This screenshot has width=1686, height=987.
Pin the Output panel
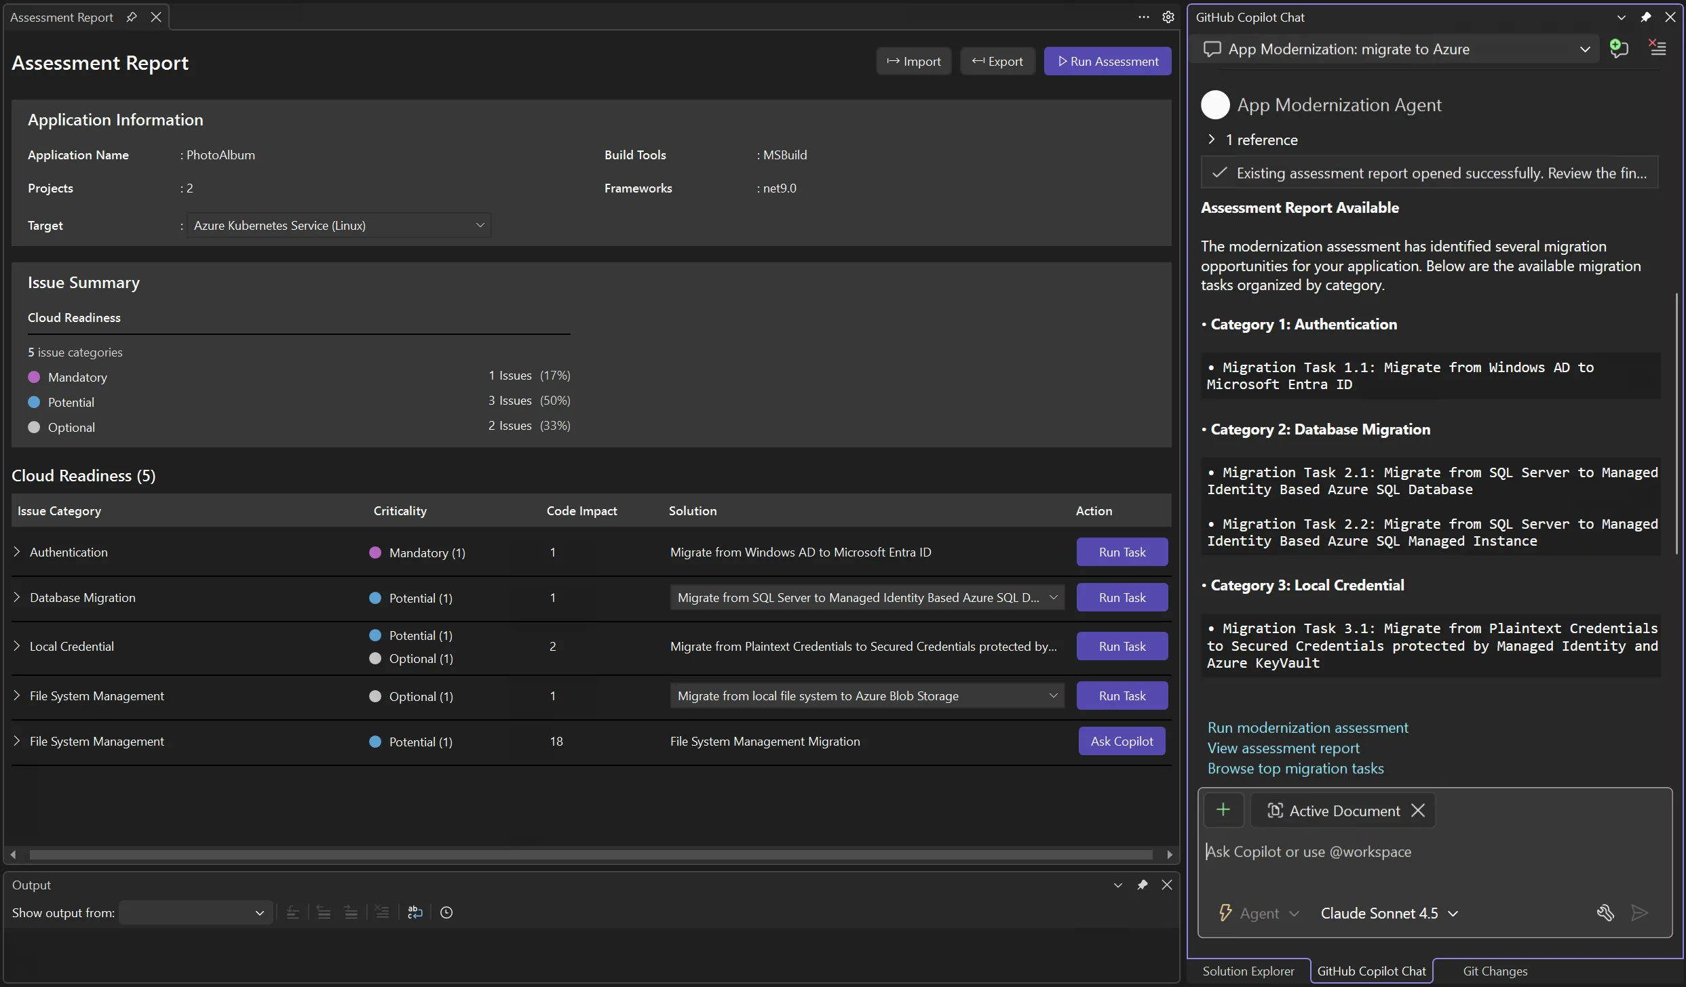tap(1143, 885)
